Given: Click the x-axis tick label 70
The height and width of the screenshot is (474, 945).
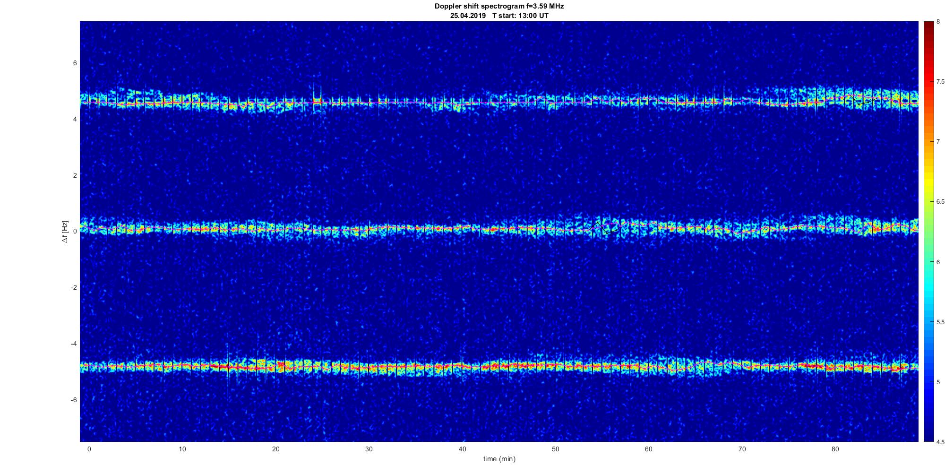Looking at the screenshot, I should pos(742,449).
